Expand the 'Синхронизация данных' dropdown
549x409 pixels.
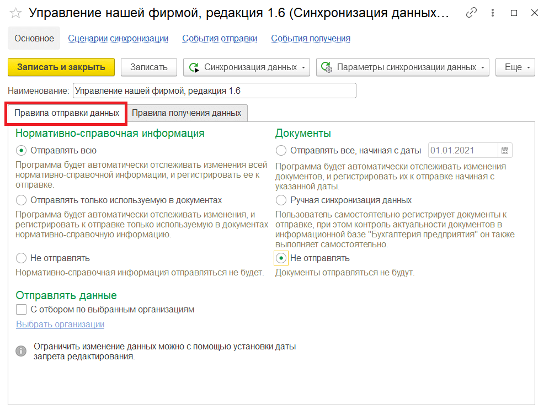tap(247, 67)
